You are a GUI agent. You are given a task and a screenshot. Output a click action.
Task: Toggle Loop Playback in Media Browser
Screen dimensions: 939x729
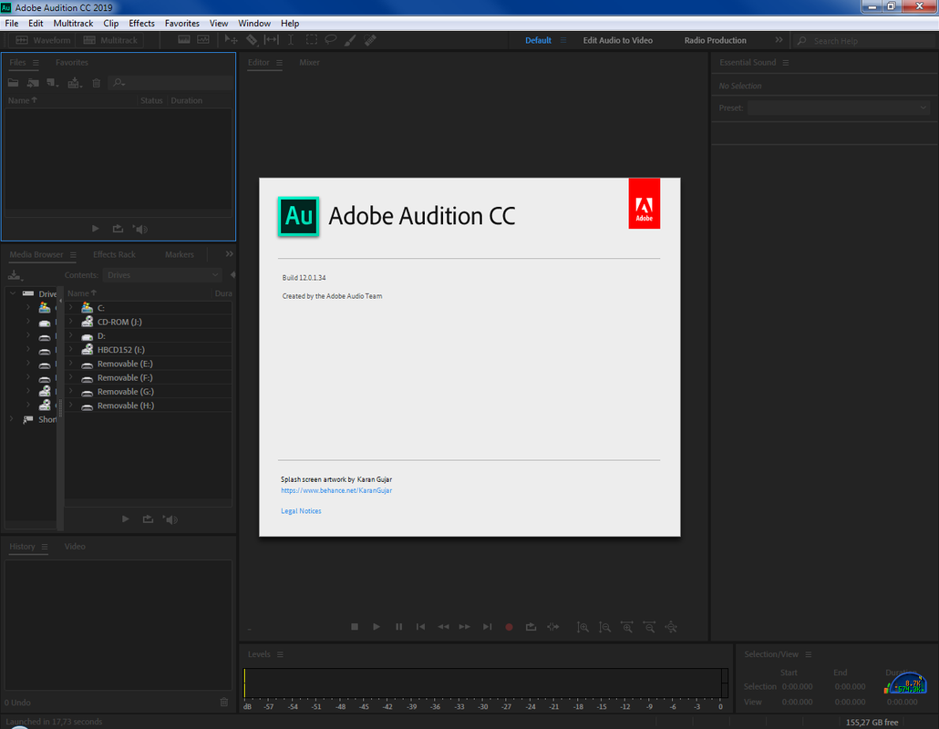tap(148, 519)
